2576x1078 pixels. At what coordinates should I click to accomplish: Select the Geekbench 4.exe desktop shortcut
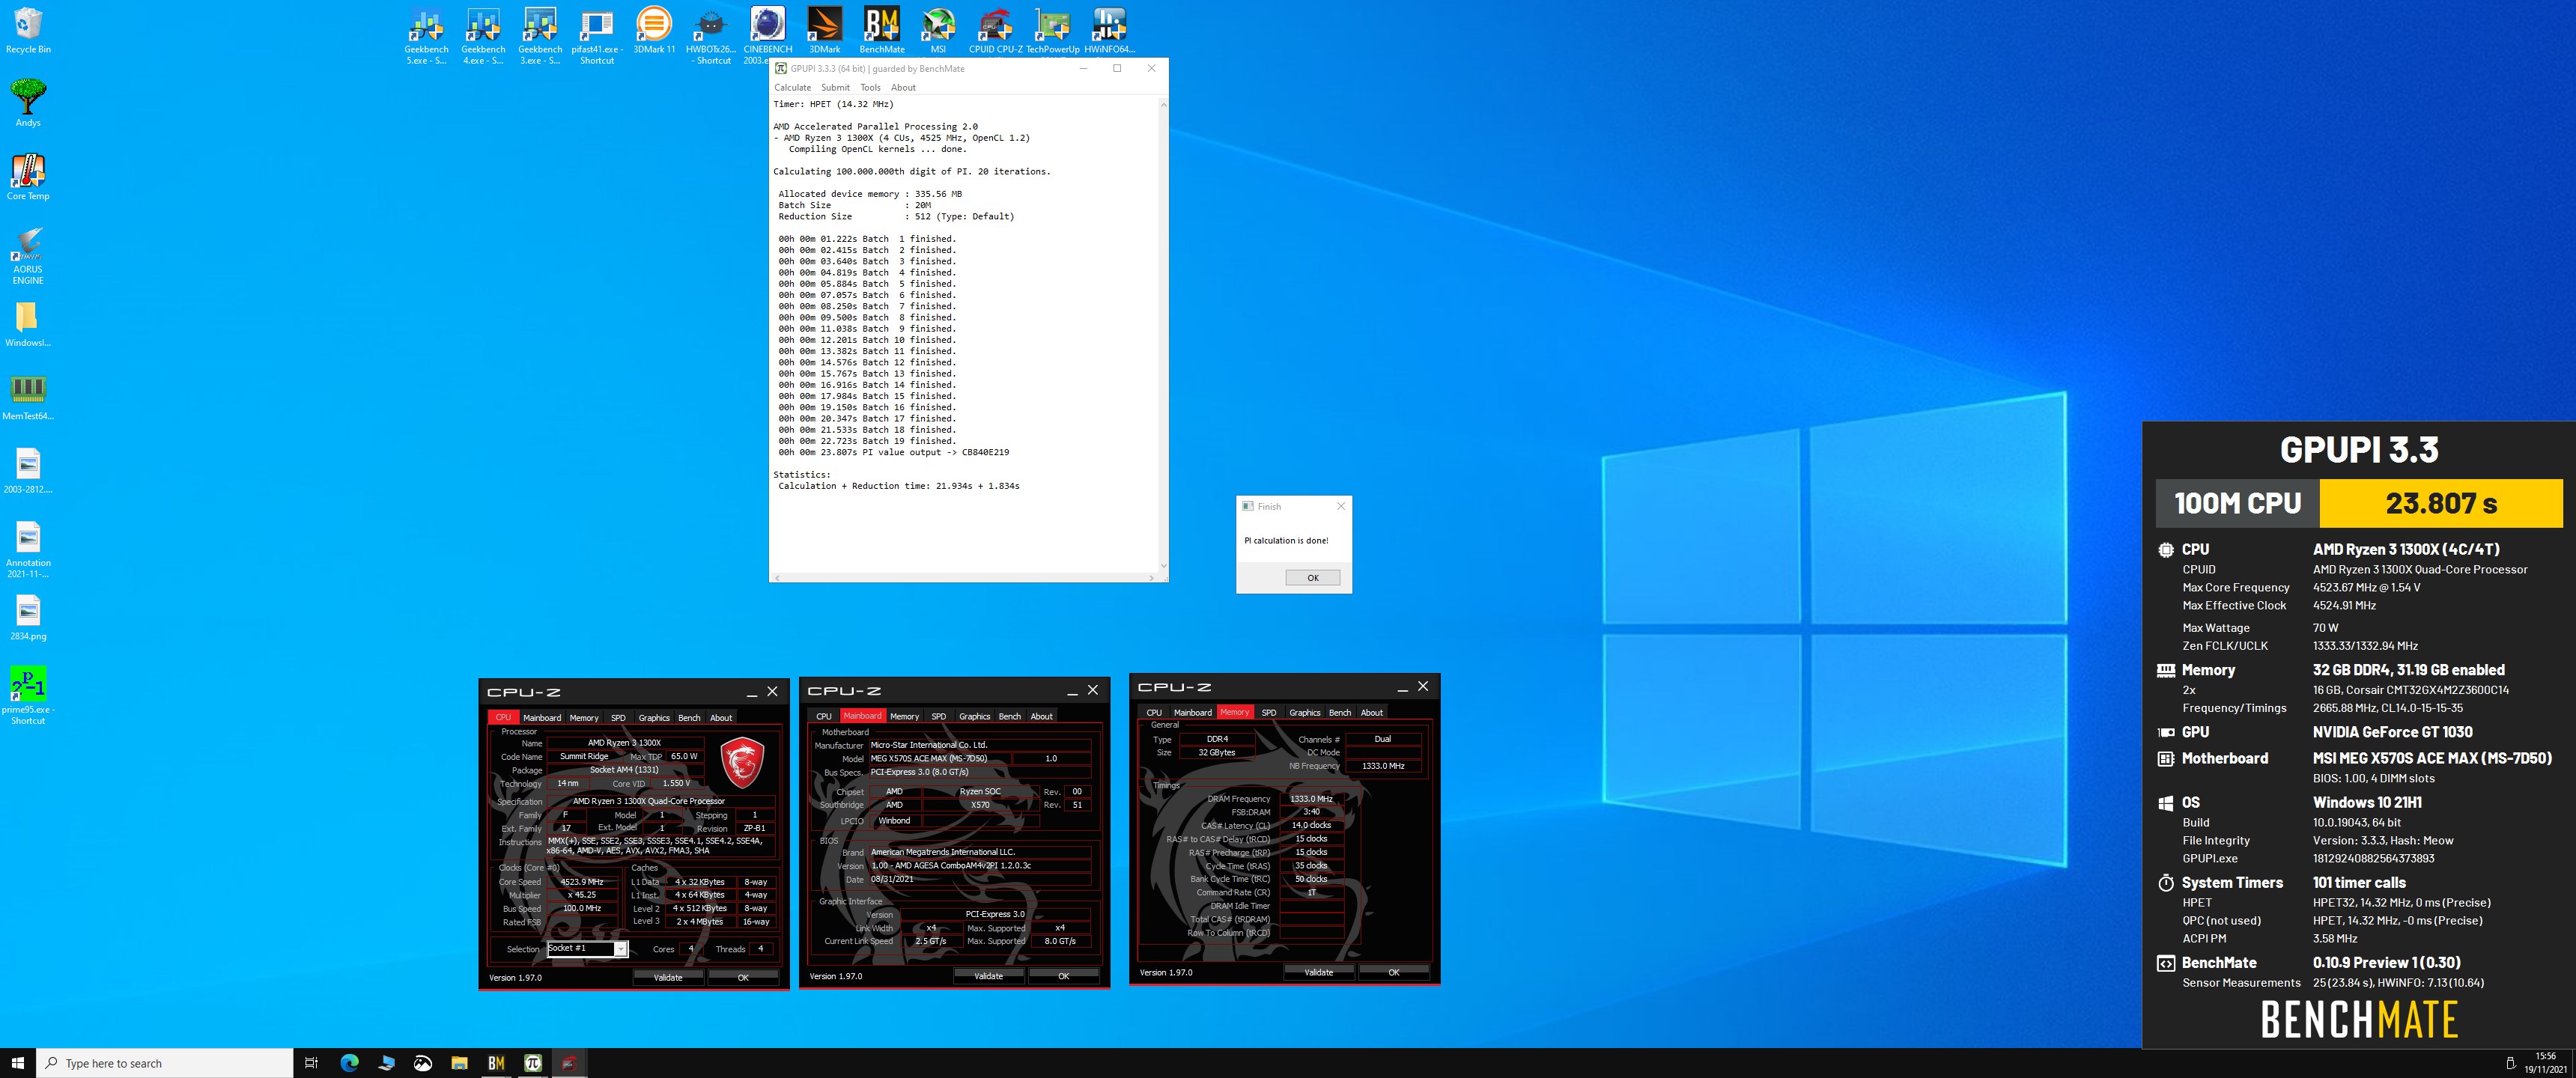[x=483, y=35]
